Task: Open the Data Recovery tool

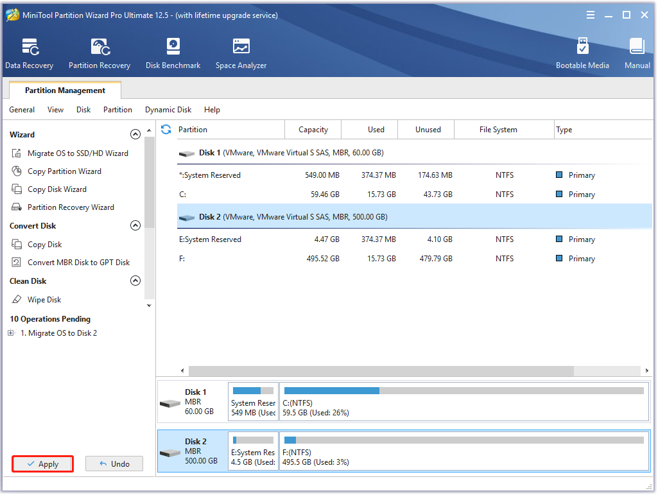Action: pyautogui.click(x=30, y=53)
